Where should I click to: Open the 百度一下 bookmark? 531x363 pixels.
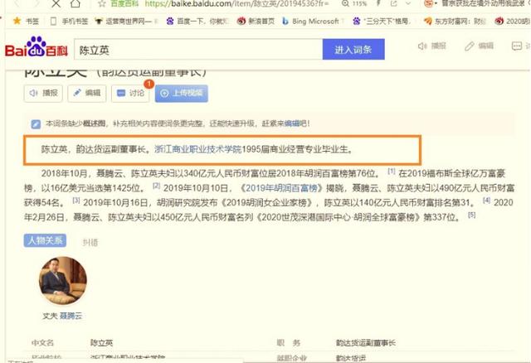[x=197, y=21]
